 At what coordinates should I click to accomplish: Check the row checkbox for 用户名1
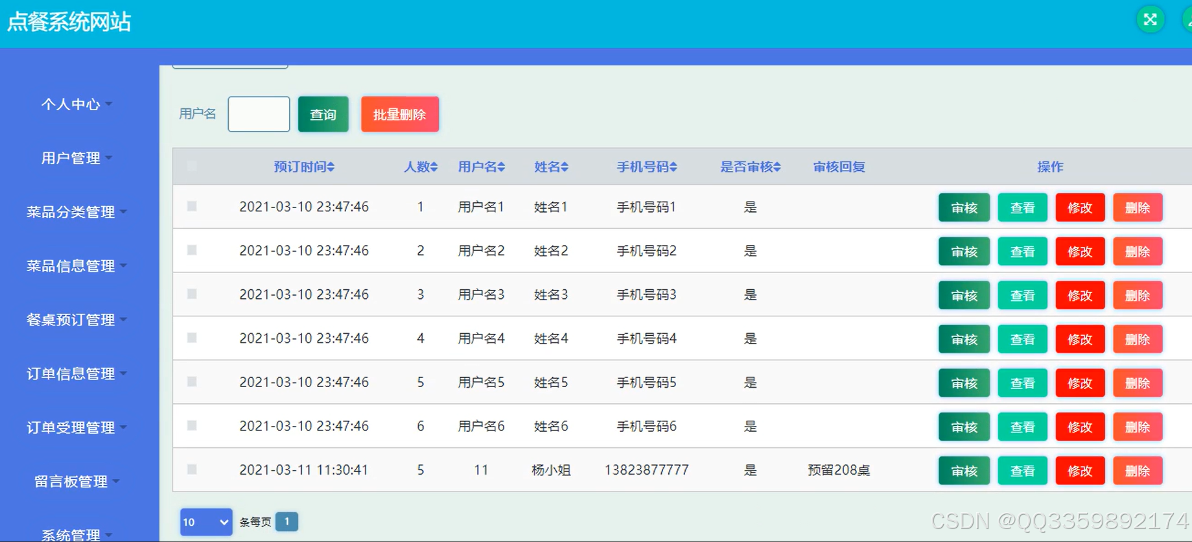point(192,206)
